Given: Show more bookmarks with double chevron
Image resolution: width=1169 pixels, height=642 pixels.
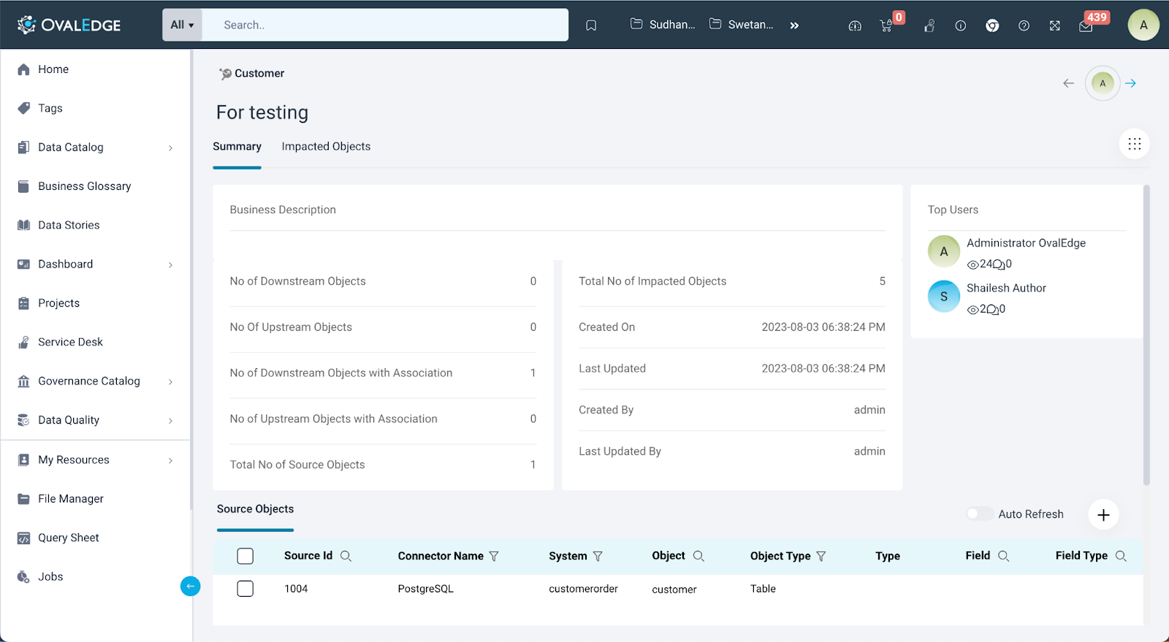Looking at the screenshot, I should pyautogui.click(x=794, y=26).
